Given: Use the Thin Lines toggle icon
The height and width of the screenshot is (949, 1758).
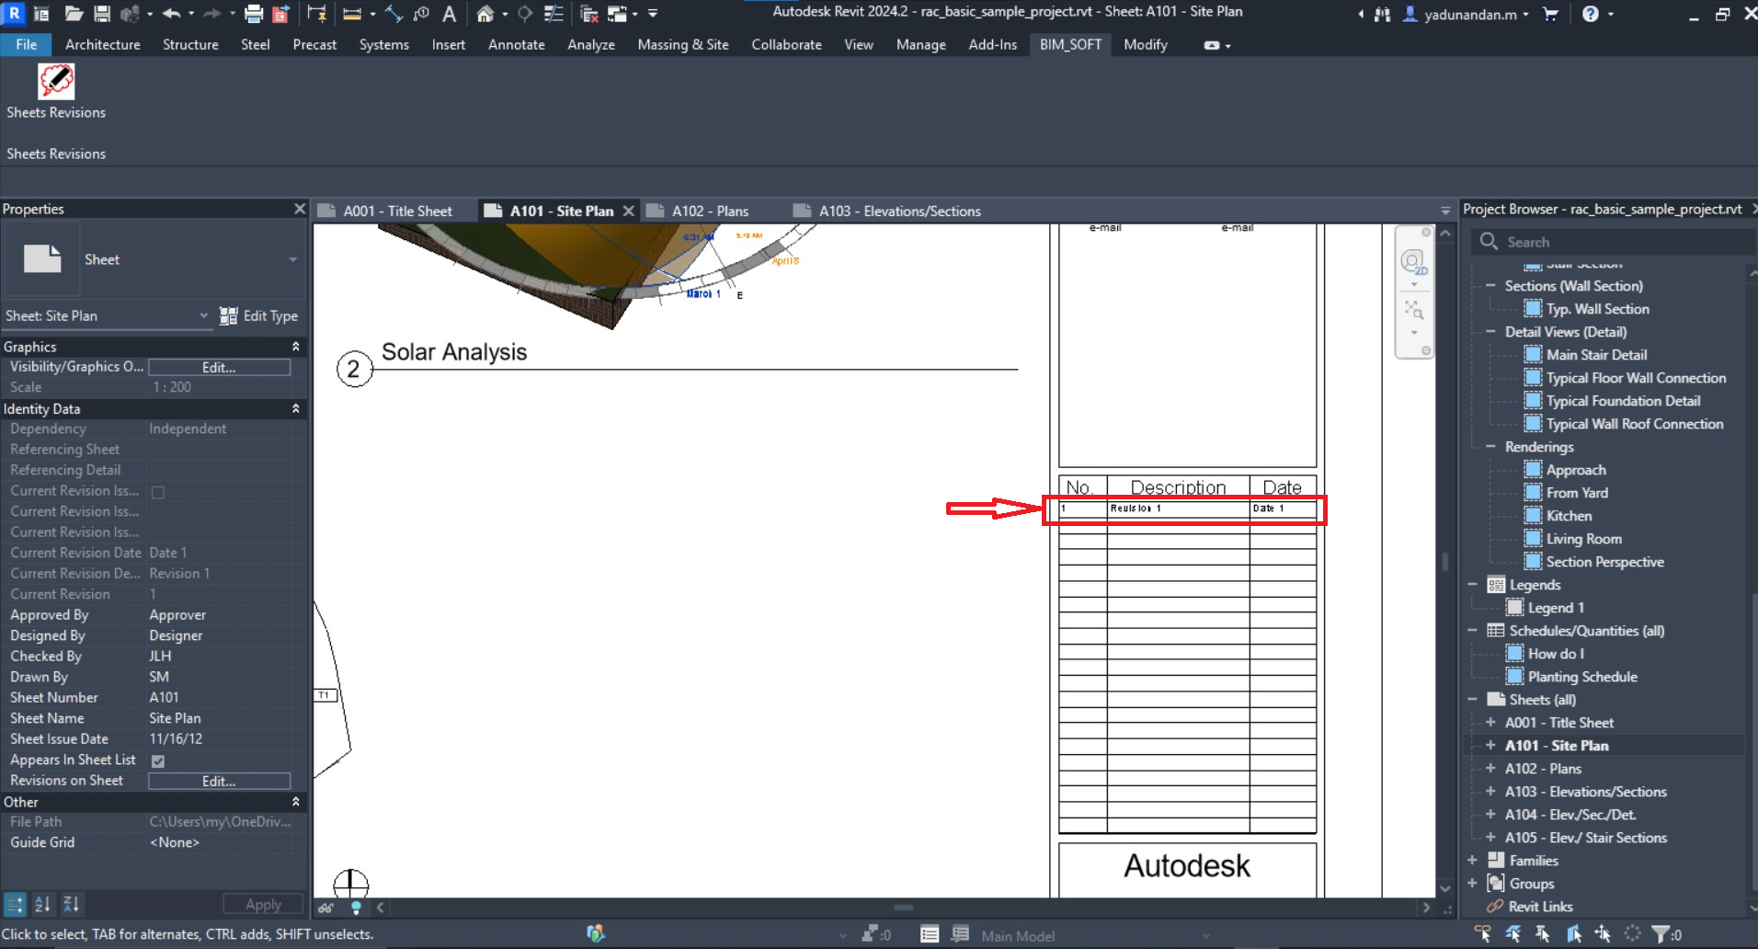Looking at the screenshot, I should (x=554, y=14).
